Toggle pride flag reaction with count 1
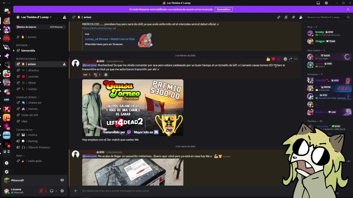This screenshot has height=198, width=353. [x=87, y=75]
